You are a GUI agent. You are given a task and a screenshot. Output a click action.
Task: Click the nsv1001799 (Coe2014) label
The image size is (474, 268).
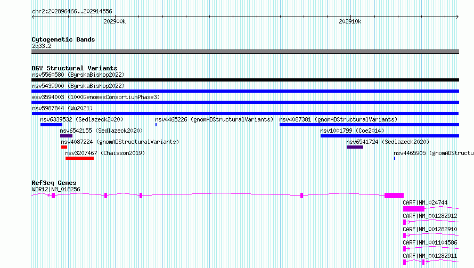click(x=352, y=131)
